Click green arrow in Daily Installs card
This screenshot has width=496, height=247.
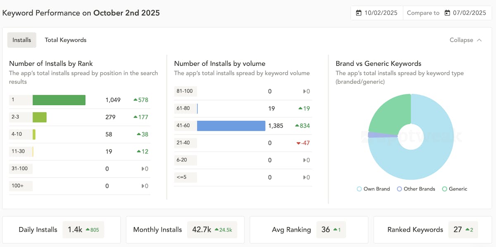pos(87,230)
